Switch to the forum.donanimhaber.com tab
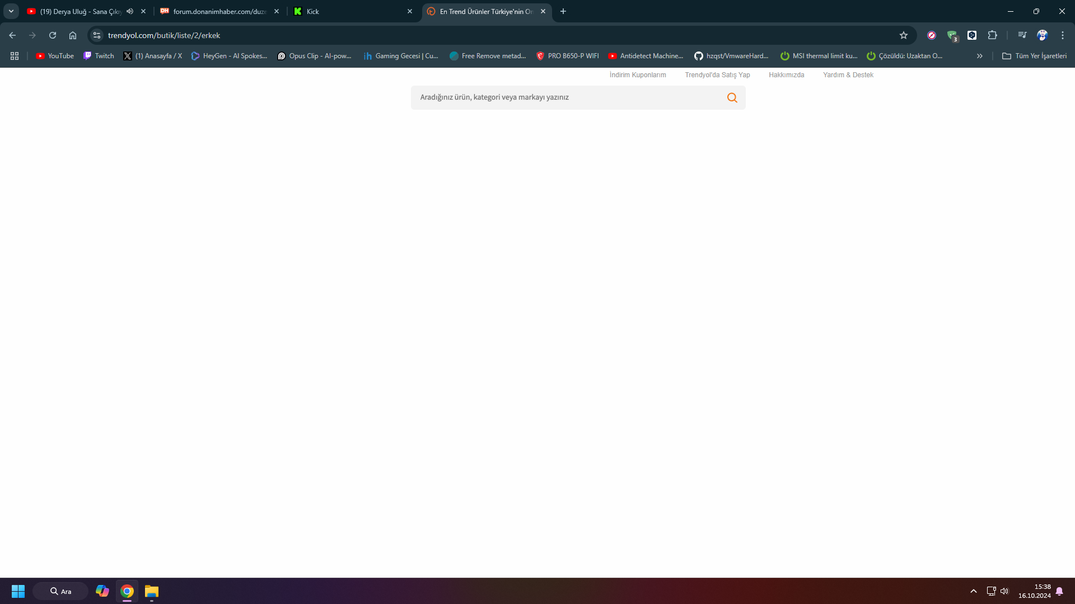Image resolution: width=1075 pixels, height=604 pixels. tap(219, 11)
